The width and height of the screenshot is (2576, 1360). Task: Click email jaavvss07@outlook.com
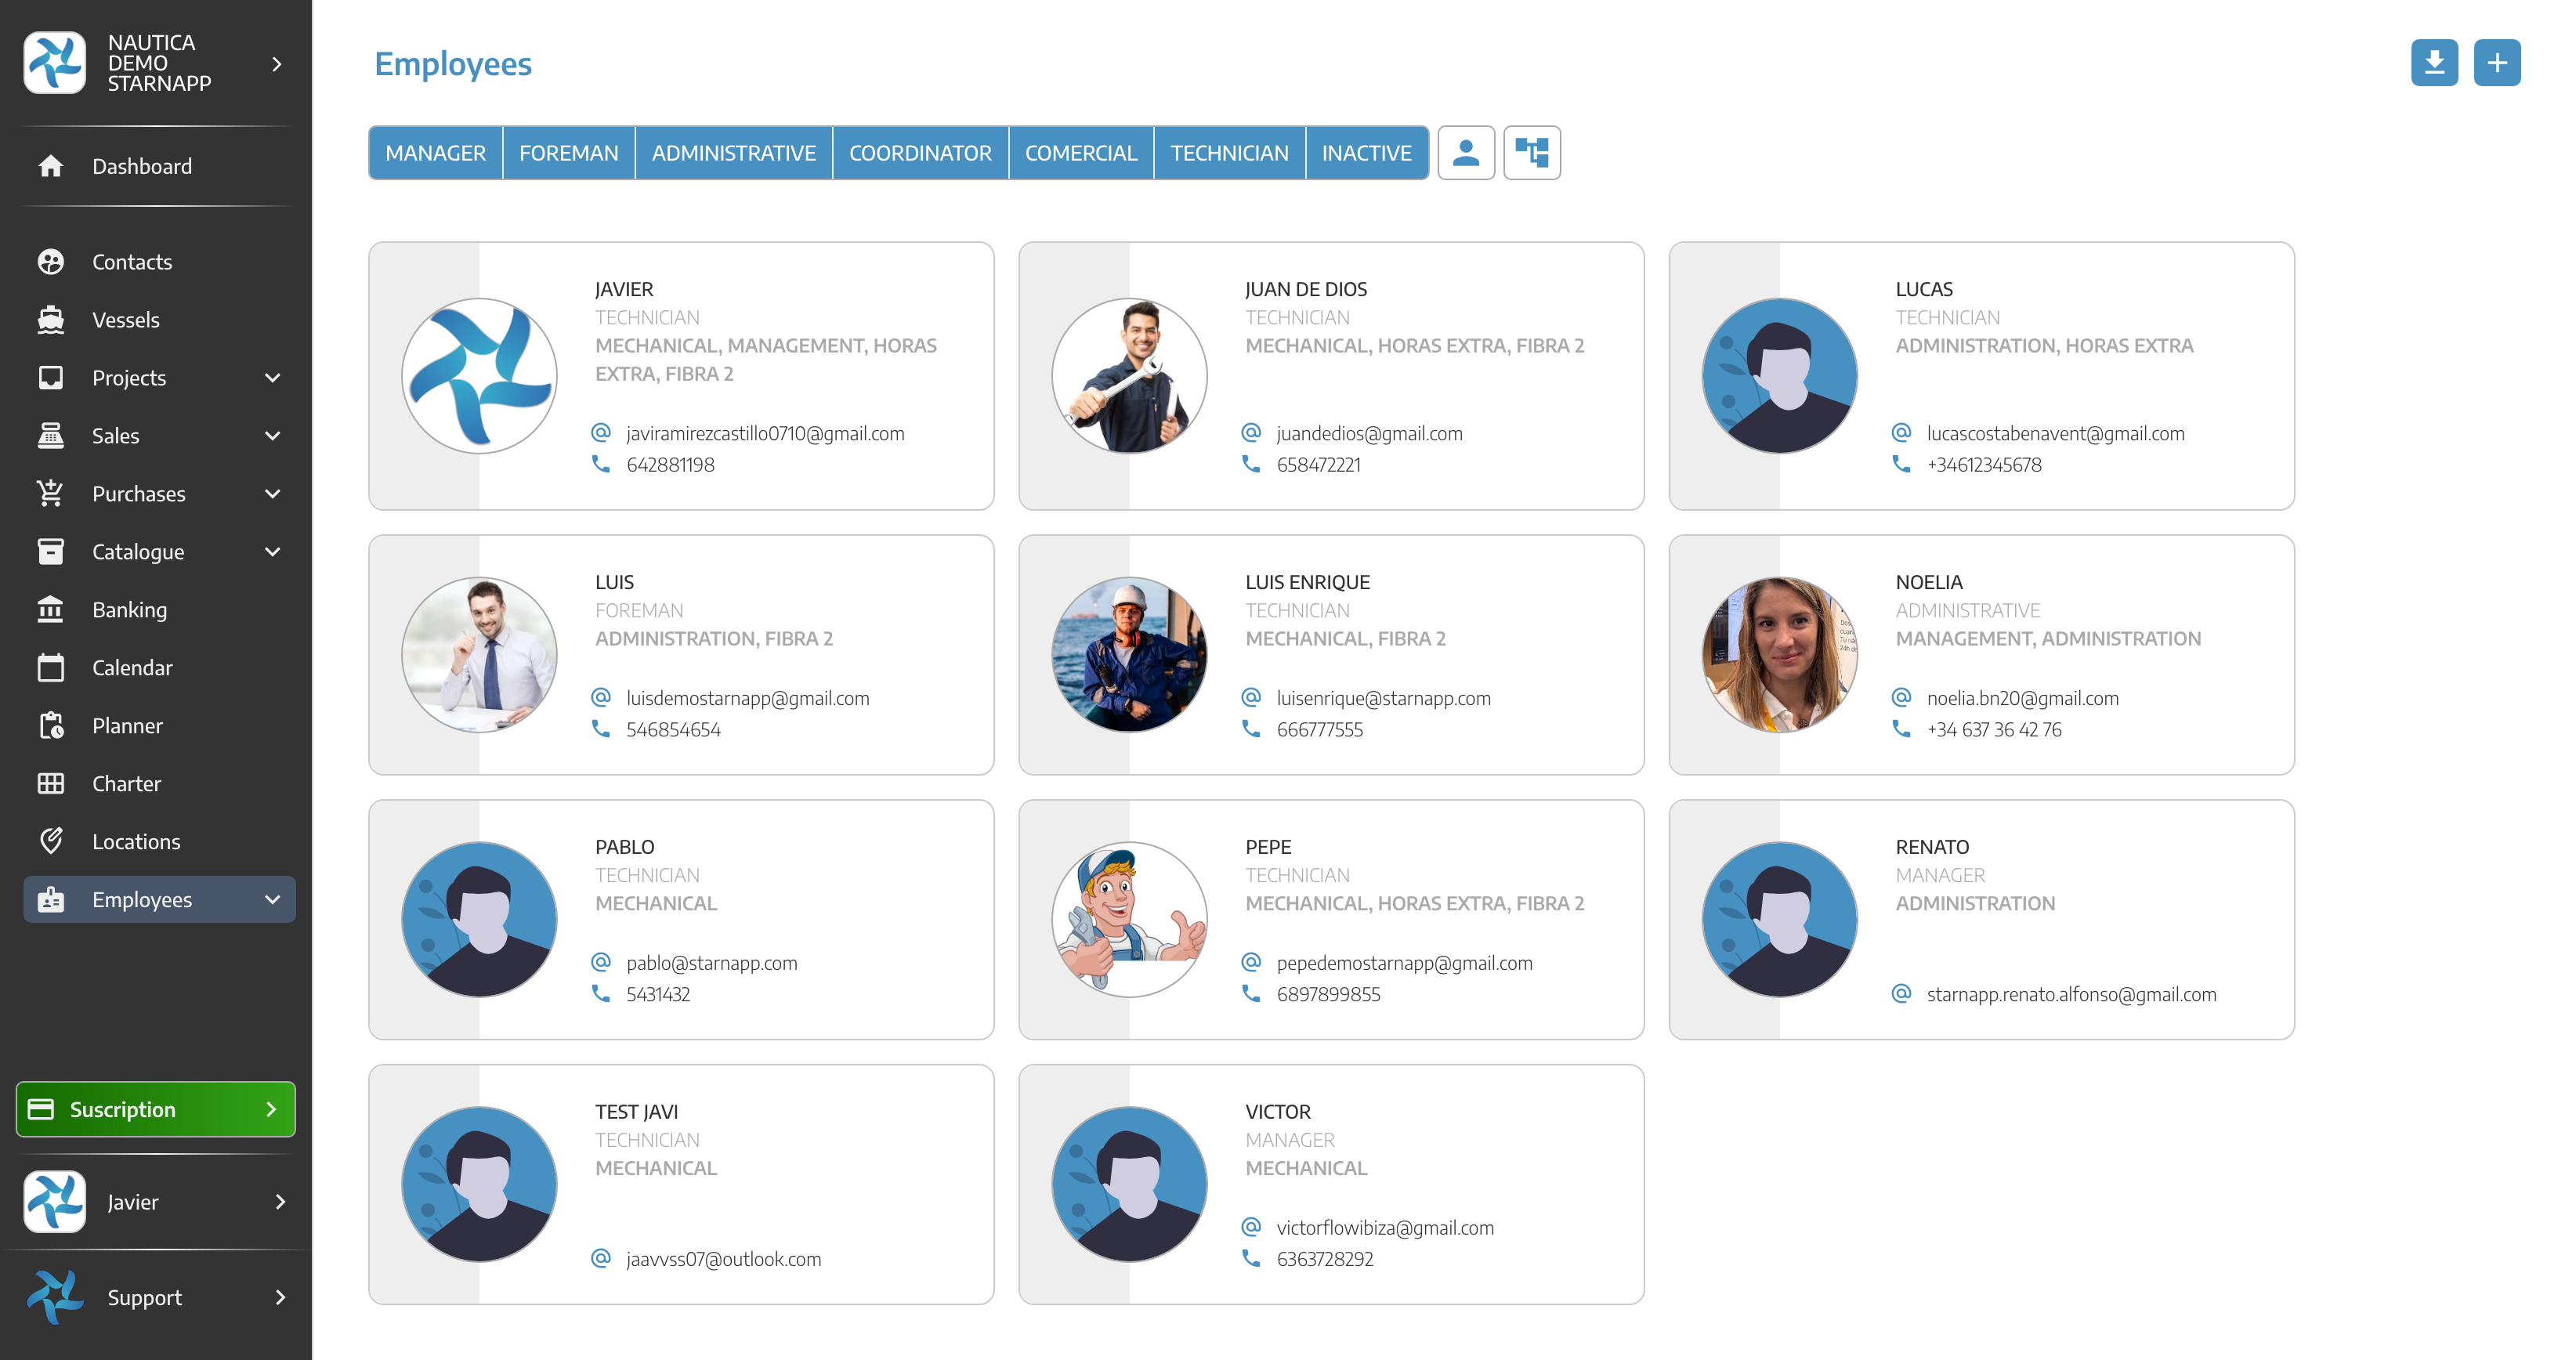coord(724,1259)
